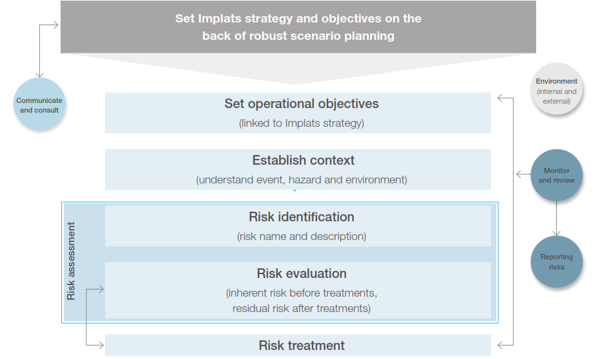This screenshot has height=359, width=598.
Task: Open the Risk treatment box
Action: (298, 345)
